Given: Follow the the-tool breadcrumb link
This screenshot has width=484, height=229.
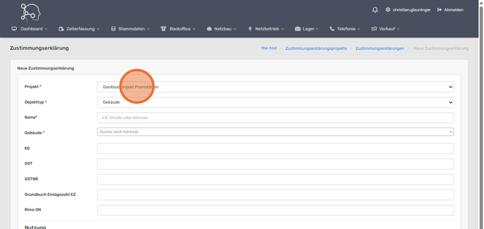Looking at the screenshot, I should (269, 48).
